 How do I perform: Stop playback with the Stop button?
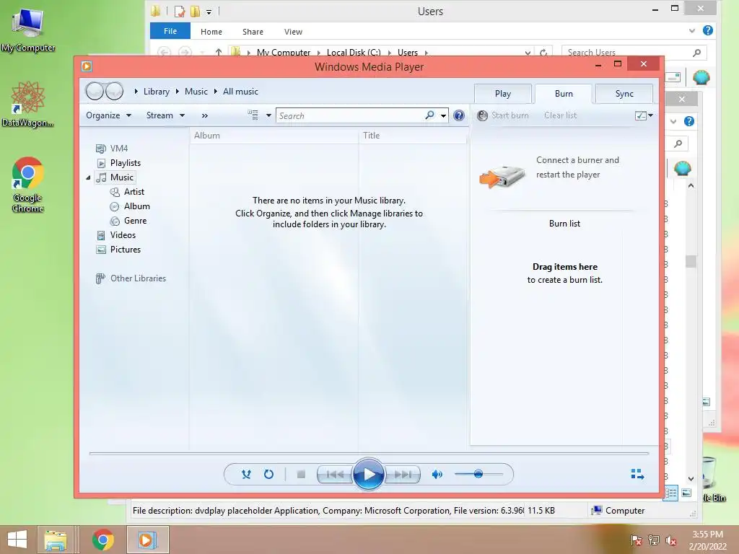tap(301, 475)
